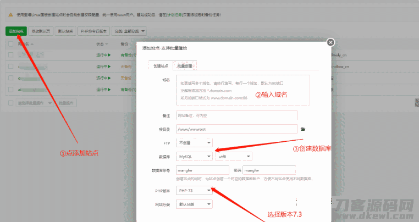Tick the select-all checkbox in table header

pyautogui.click(x=10, y=44)
